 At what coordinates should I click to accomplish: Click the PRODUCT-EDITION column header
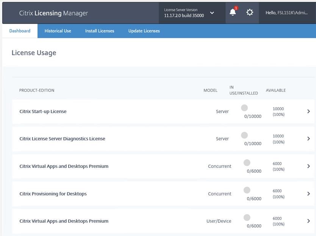pyautogui.click(x=37, y=90)
